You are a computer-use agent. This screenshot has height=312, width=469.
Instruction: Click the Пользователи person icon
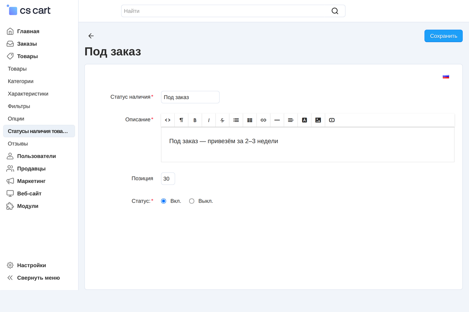tap(10, 156)
